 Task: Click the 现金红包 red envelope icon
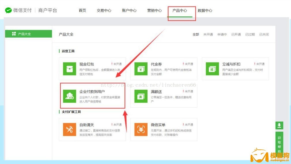(69, 69)
